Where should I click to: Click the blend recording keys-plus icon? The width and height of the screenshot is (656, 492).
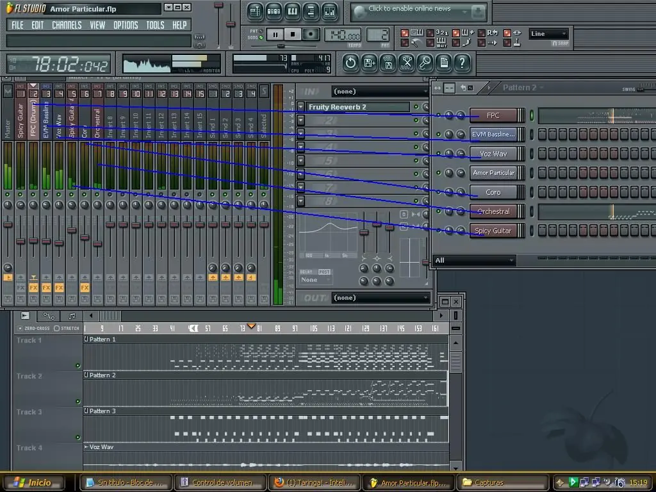click(x=468, y=33)
